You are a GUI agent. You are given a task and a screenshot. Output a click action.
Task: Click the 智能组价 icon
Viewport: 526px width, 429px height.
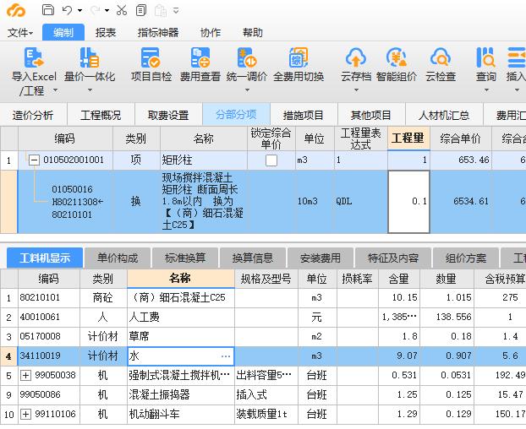[x=396, y=58]
